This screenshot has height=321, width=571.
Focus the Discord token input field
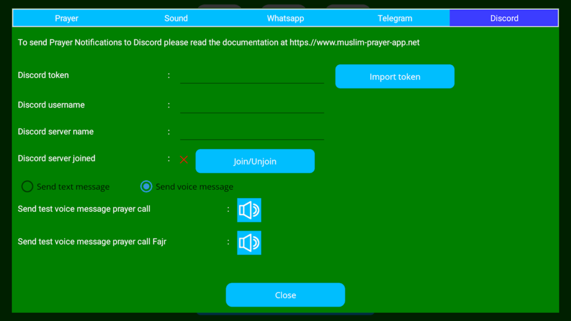click(x=252, y=76)
